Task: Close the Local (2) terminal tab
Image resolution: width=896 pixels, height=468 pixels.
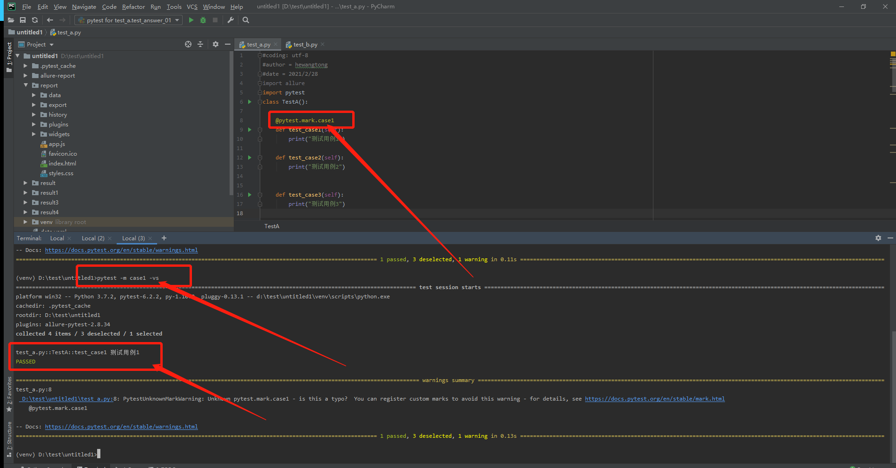Action: [110, 238]
